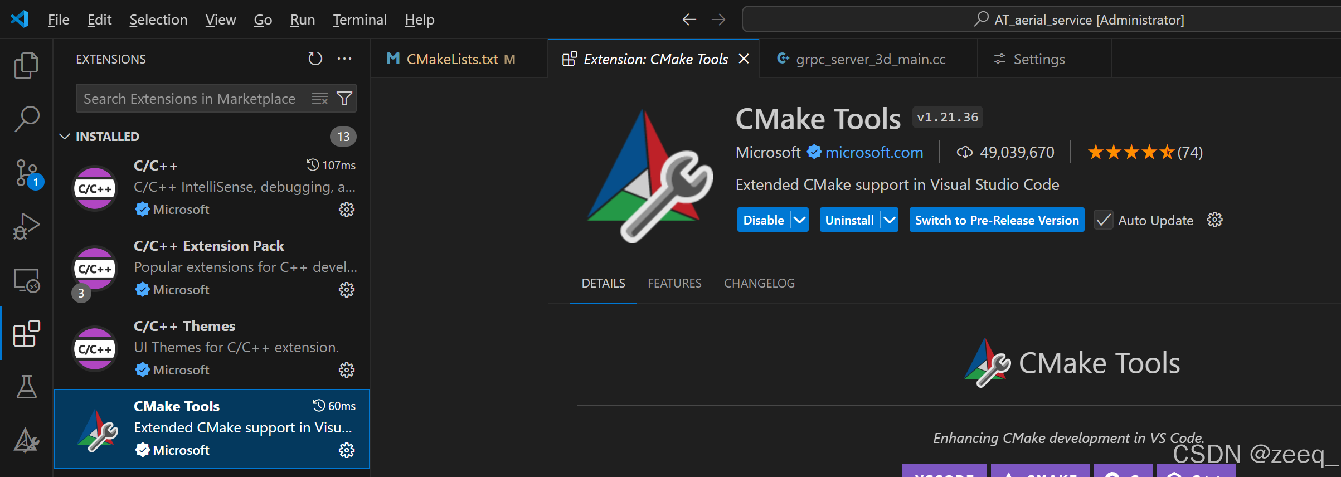The image size is (1341, 477).
Task: Click the Uninstall extension button
Action: (849, 220)
